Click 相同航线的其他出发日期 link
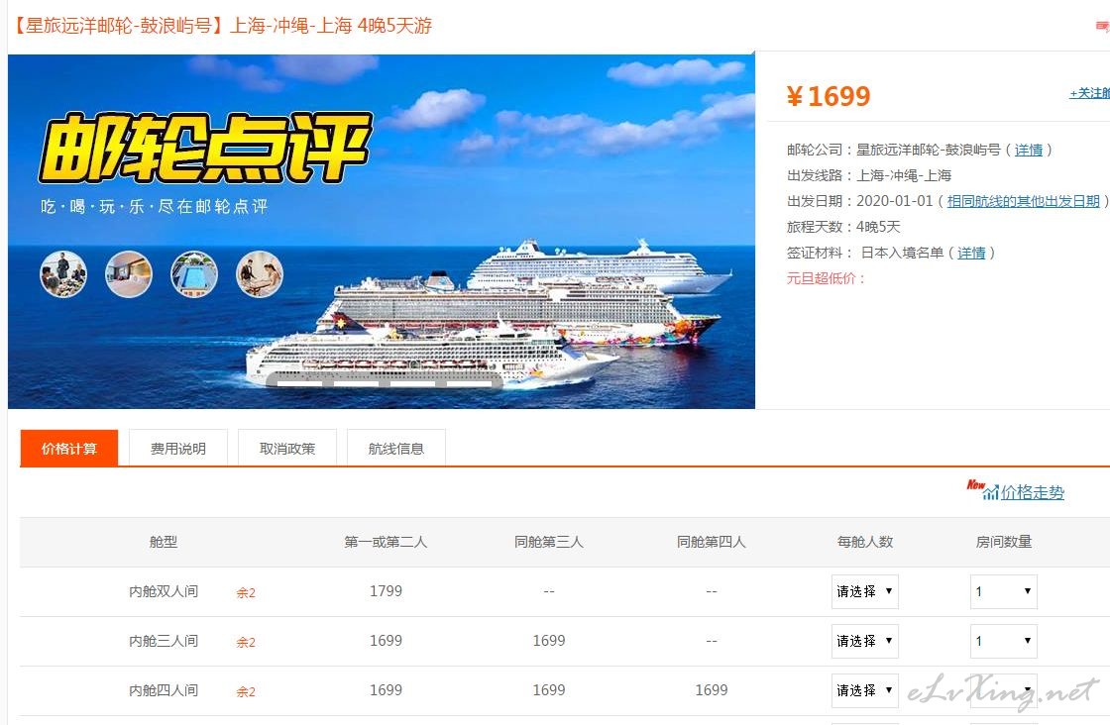The image size is (1110, 725). [1024, 201]
